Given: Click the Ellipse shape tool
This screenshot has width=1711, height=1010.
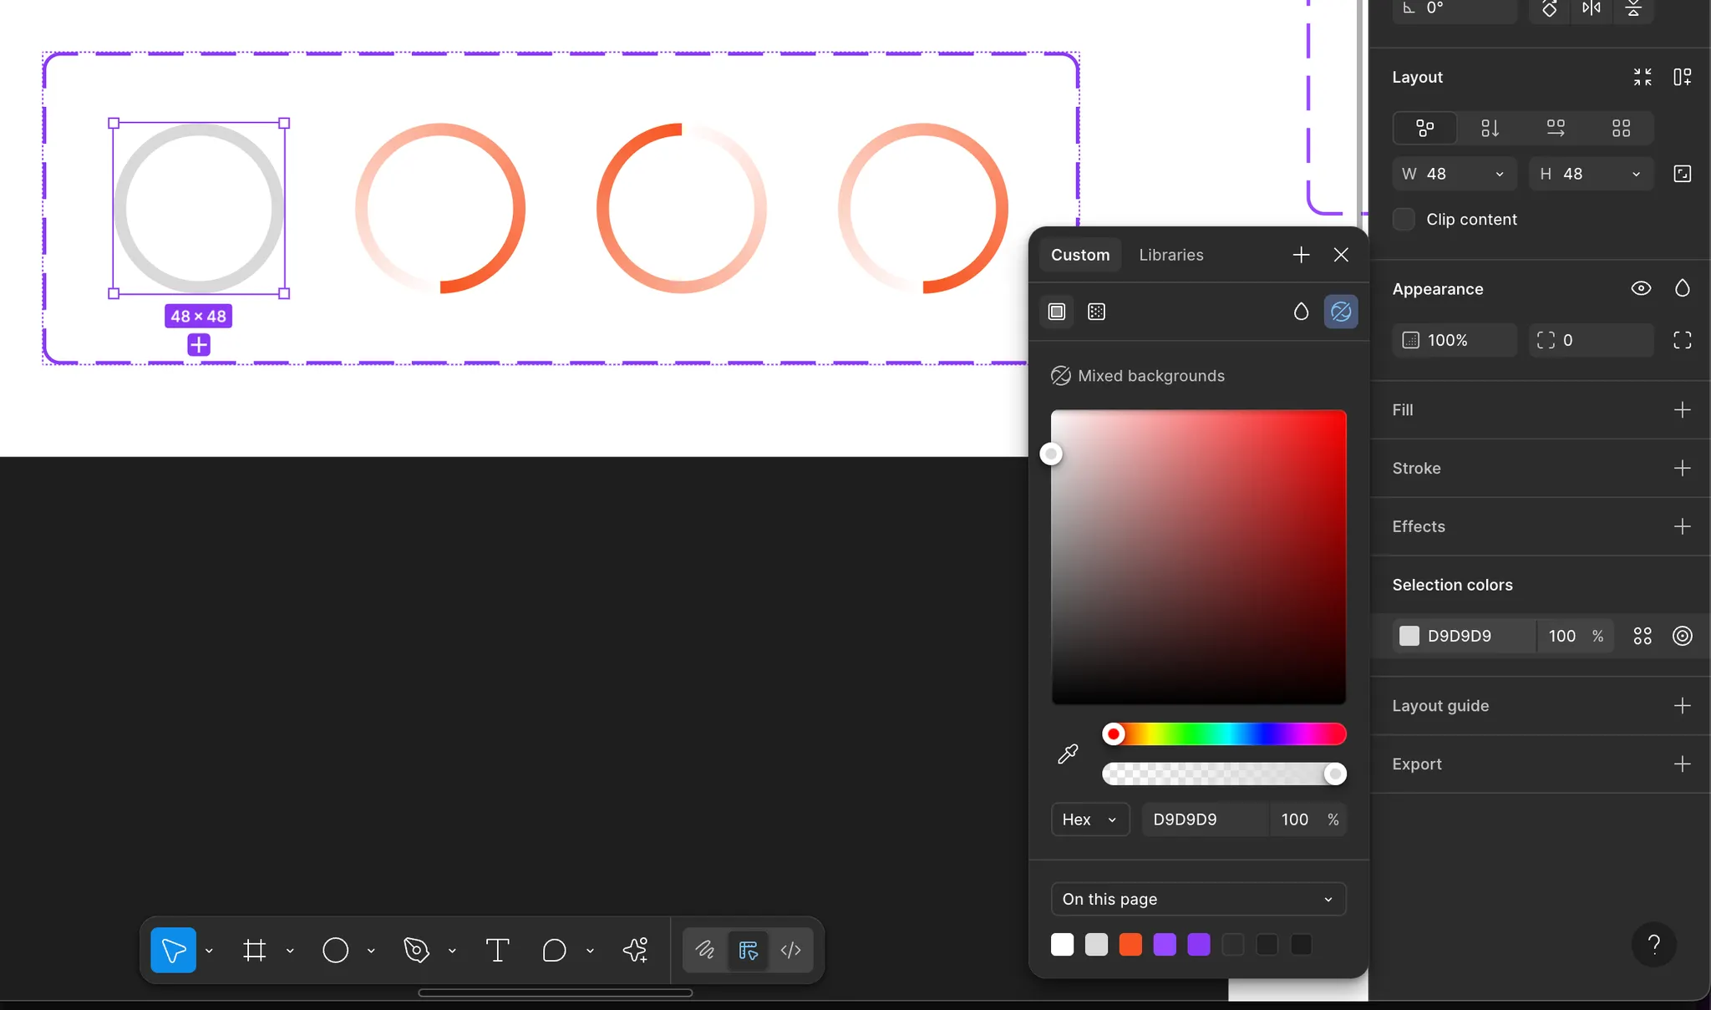Looking at the screenshot, I should [x=335, y=950].
